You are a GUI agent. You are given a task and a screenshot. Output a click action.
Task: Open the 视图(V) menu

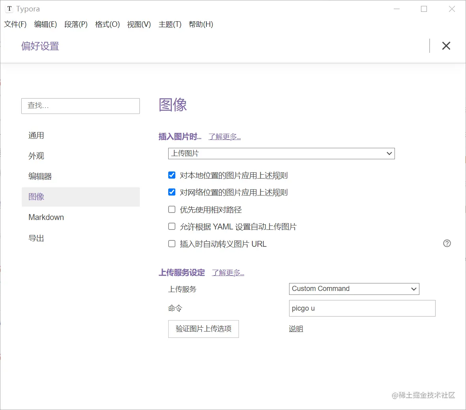(x=139, y=24)
